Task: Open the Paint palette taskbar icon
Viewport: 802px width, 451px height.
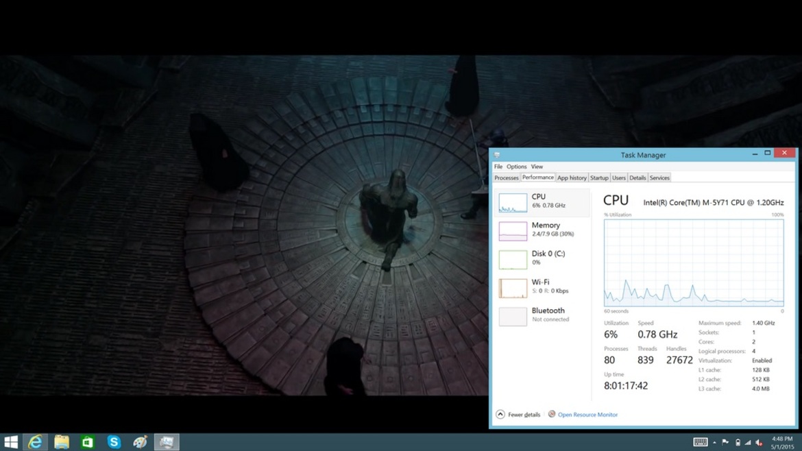Action: click(140, 442)
